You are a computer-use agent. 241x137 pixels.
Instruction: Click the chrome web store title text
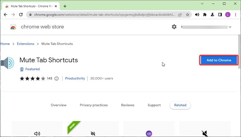tap(42, 27)
